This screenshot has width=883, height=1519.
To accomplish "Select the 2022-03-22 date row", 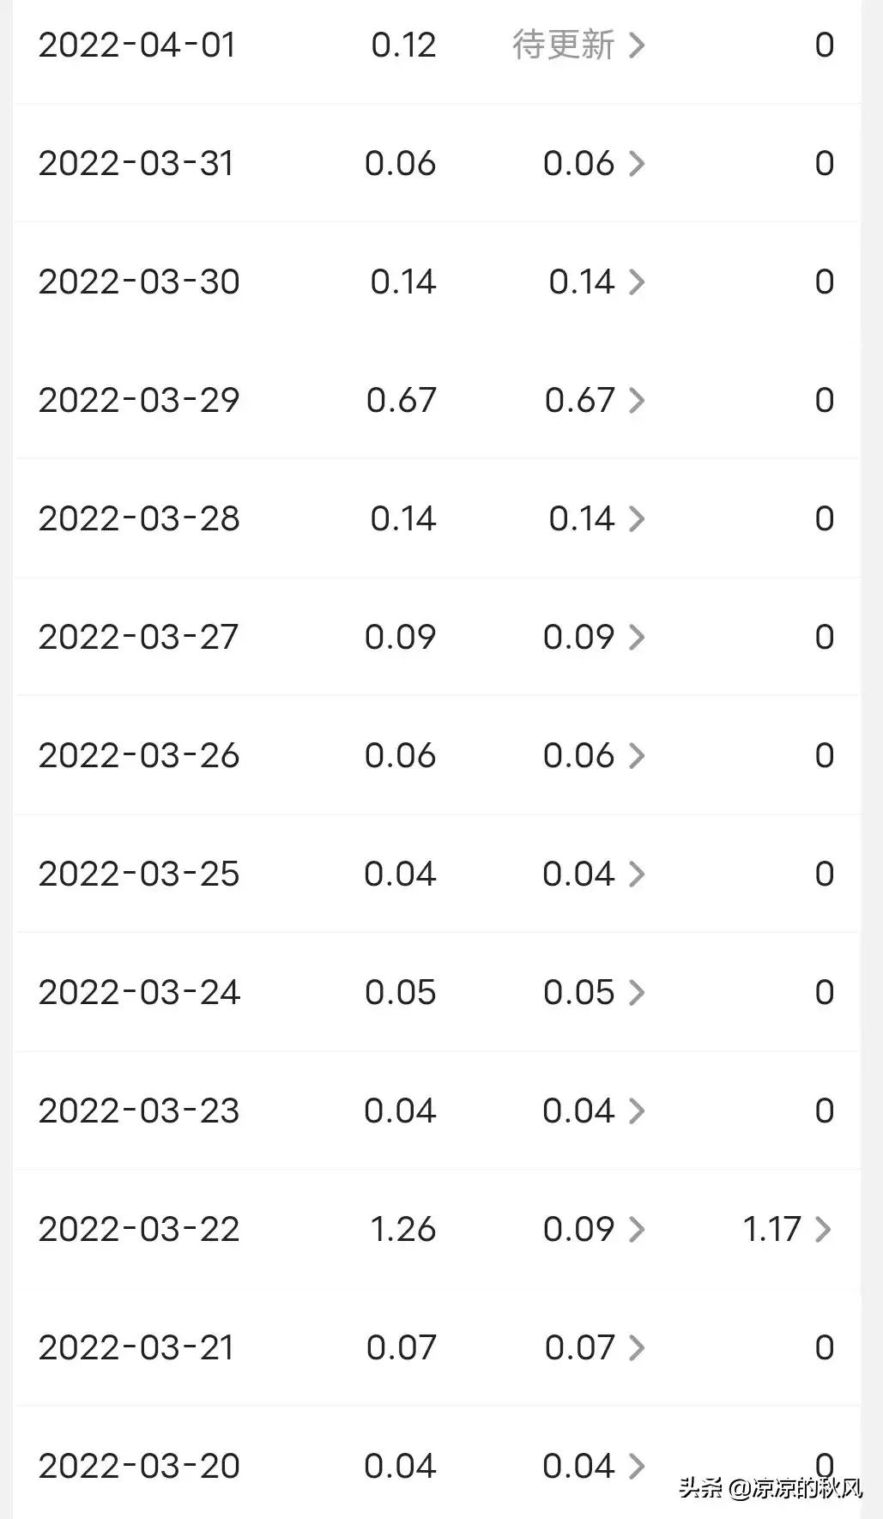I will tap(437, 1229).
